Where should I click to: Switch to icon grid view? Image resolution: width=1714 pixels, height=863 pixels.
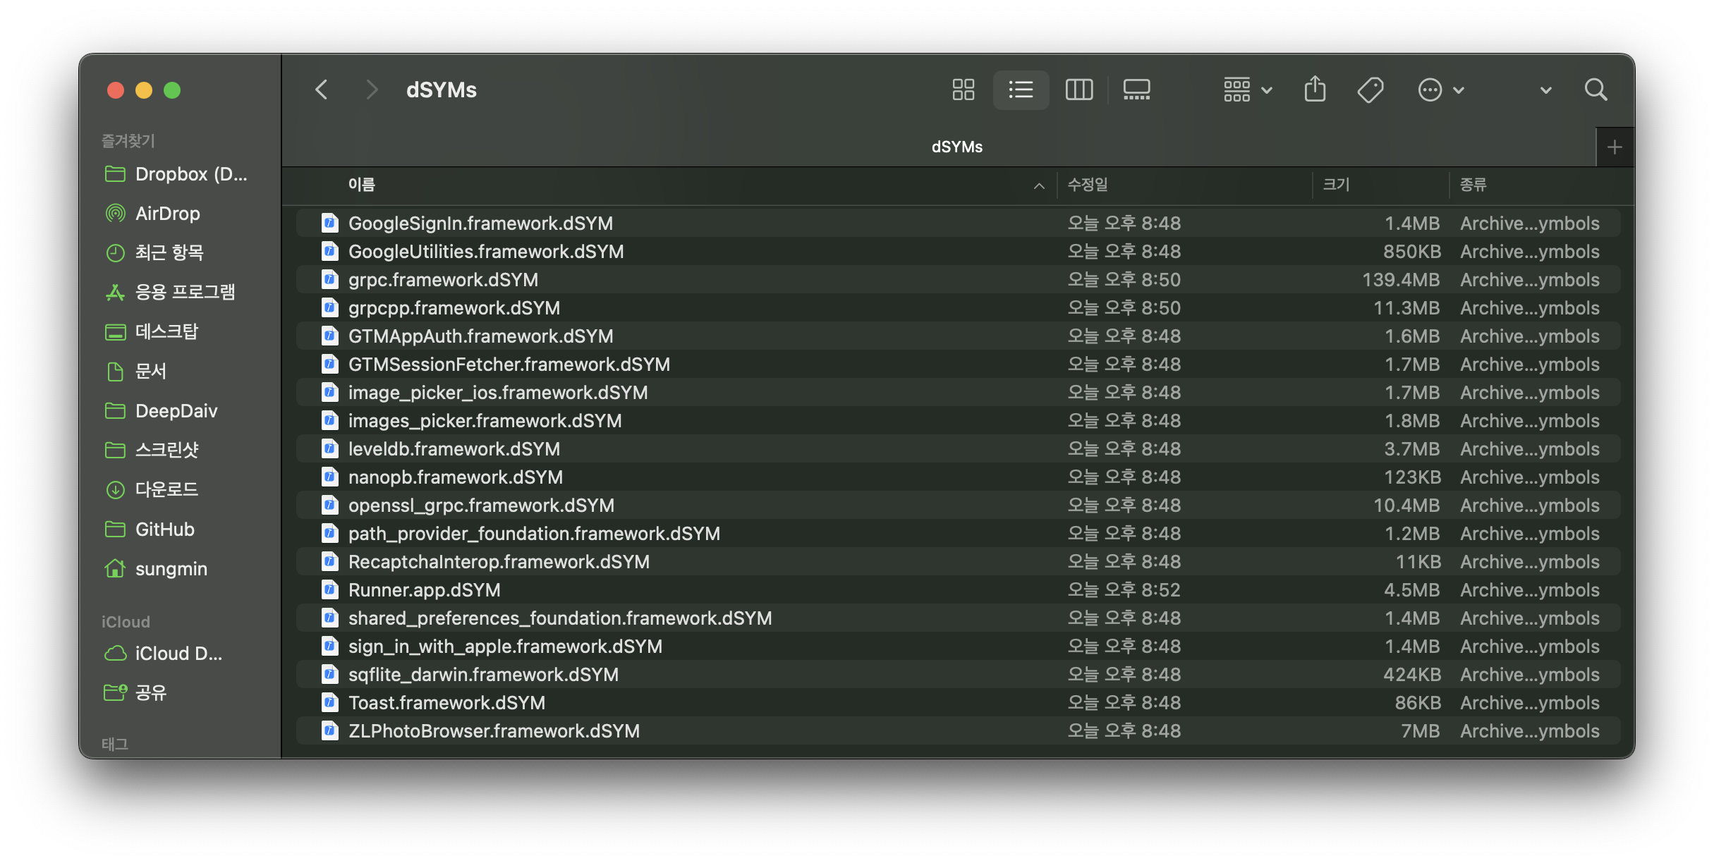coord(963,90)
